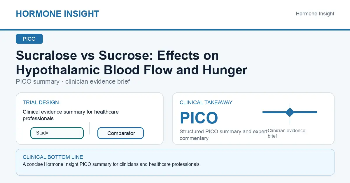Click the Sucralose vs Sucrose article title

[132, 63]
